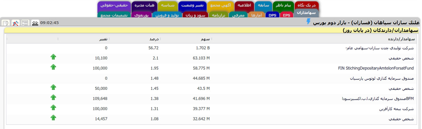The width and height of the screenshot is (422, 129).
Task: Select the DPS tab
Action: (273, 15)
